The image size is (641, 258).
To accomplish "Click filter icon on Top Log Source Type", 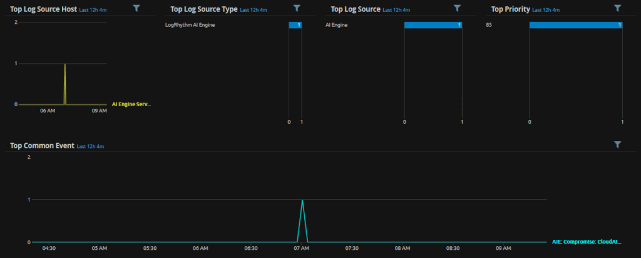I will [x=297, y=8].
